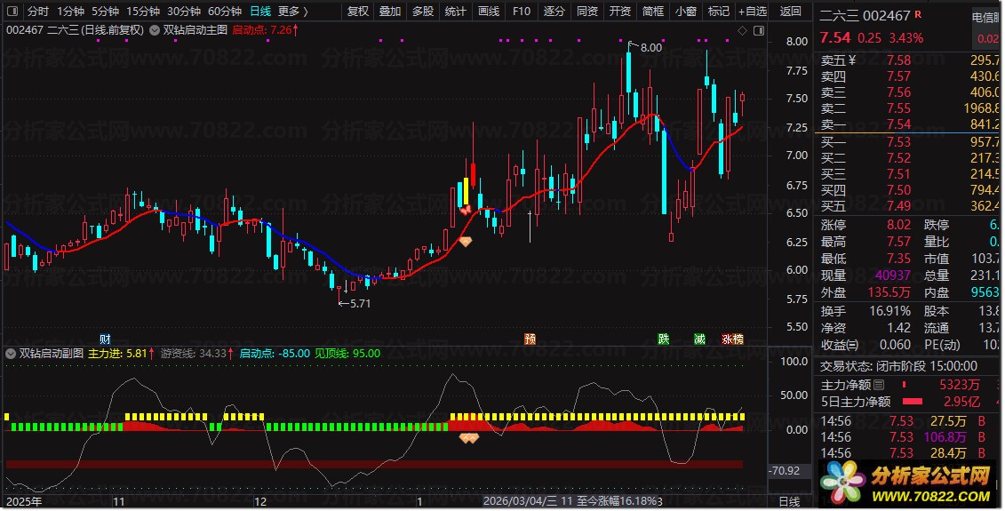1005x511 pixels.
Task: Expand the 双钻启动副图 indicator dropdown
Action: pyautogui.click(x=11, y=353)
